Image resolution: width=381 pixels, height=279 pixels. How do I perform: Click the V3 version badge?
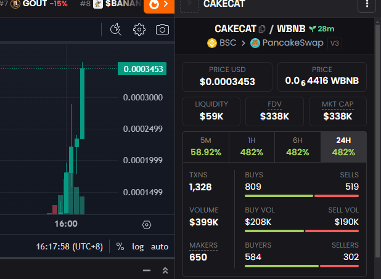(335, 43)
